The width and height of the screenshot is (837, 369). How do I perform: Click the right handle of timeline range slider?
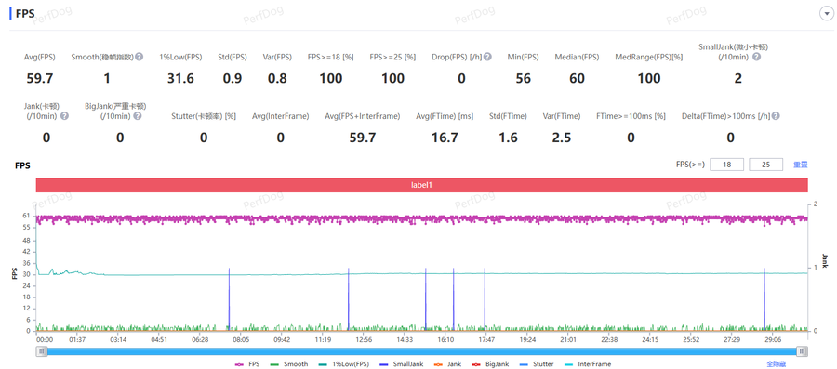pyautogui.click(x=802, y=350)
